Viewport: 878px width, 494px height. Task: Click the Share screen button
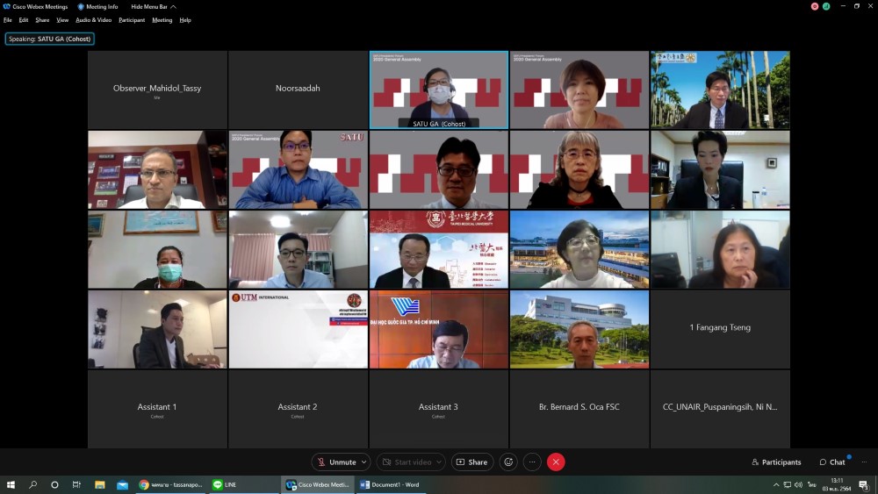(472, 462)
